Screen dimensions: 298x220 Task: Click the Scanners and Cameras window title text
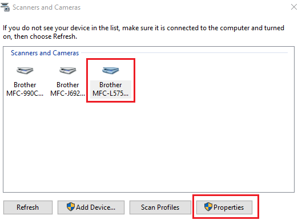pos(46,7)
